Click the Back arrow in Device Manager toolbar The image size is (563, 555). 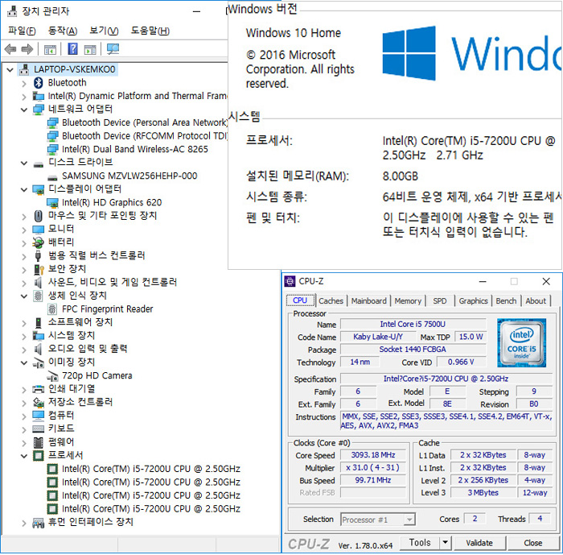[10, 49]
